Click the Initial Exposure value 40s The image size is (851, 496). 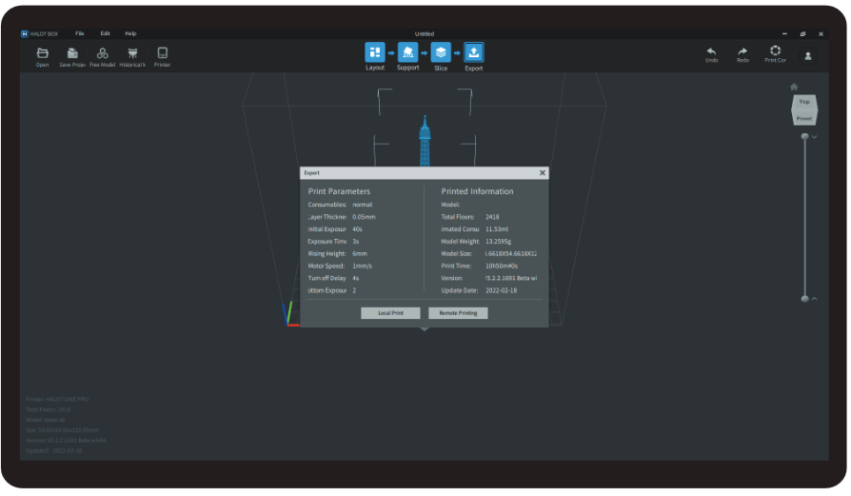click(x=357, y=229)
